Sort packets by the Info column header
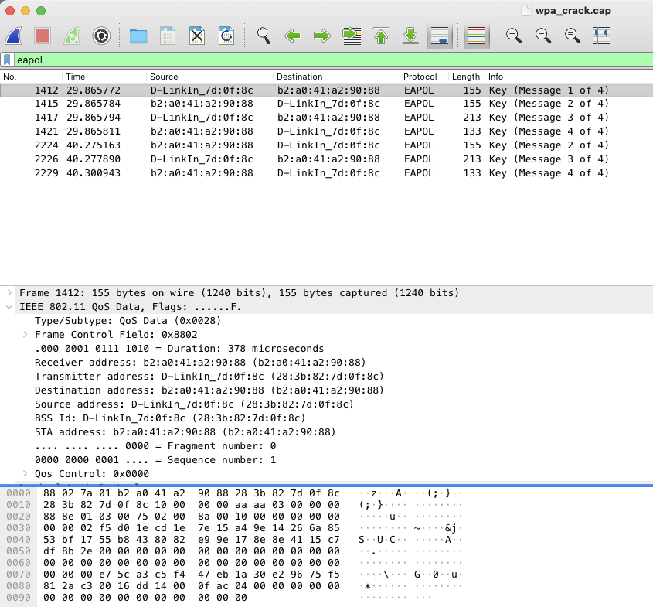The width and height of the screenshot is (653, 607). 569,77
